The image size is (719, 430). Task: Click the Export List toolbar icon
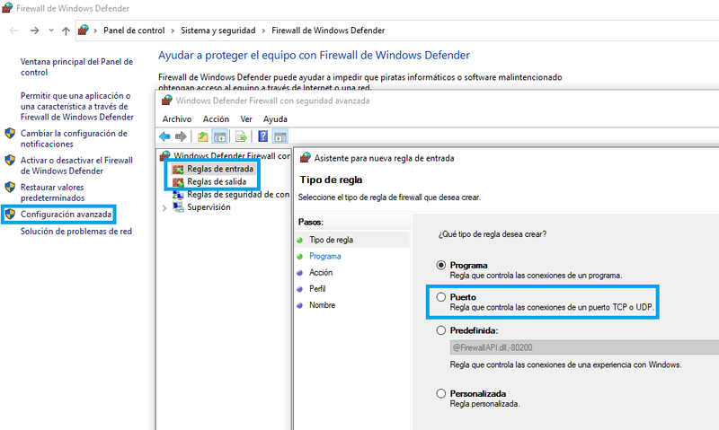(241, 136)
